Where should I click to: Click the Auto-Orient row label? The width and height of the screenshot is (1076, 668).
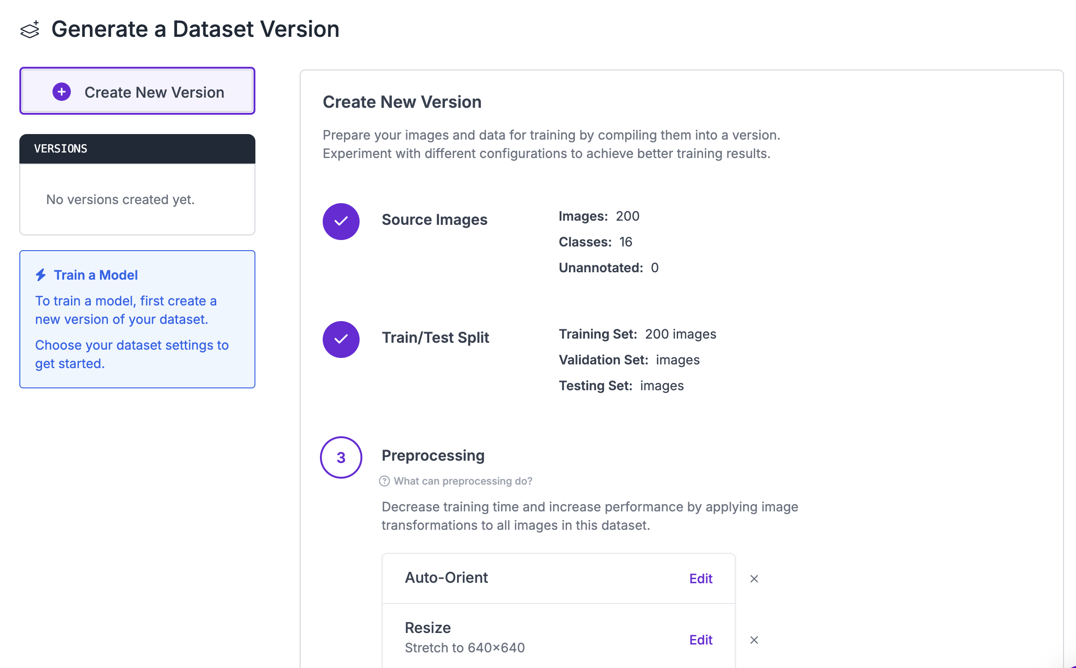[446, 578]
